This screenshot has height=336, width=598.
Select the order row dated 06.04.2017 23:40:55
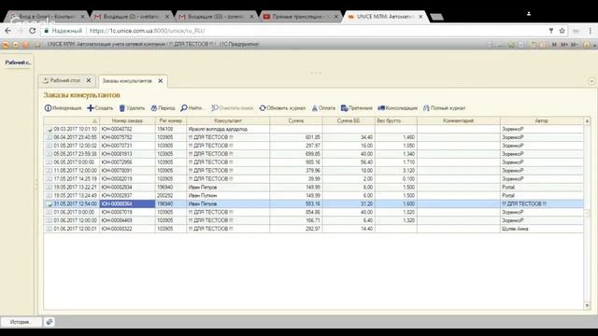pyautogui.click(x=314, y=137)
